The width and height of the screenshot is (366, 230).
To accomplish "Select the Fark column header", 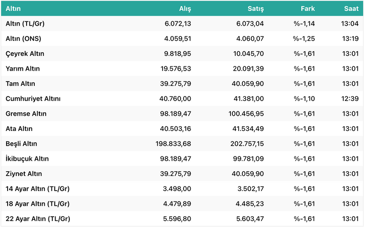I will (308, 9).
